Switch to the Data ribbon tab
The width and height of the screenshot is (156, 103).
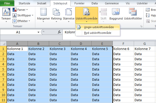point(95,3)
